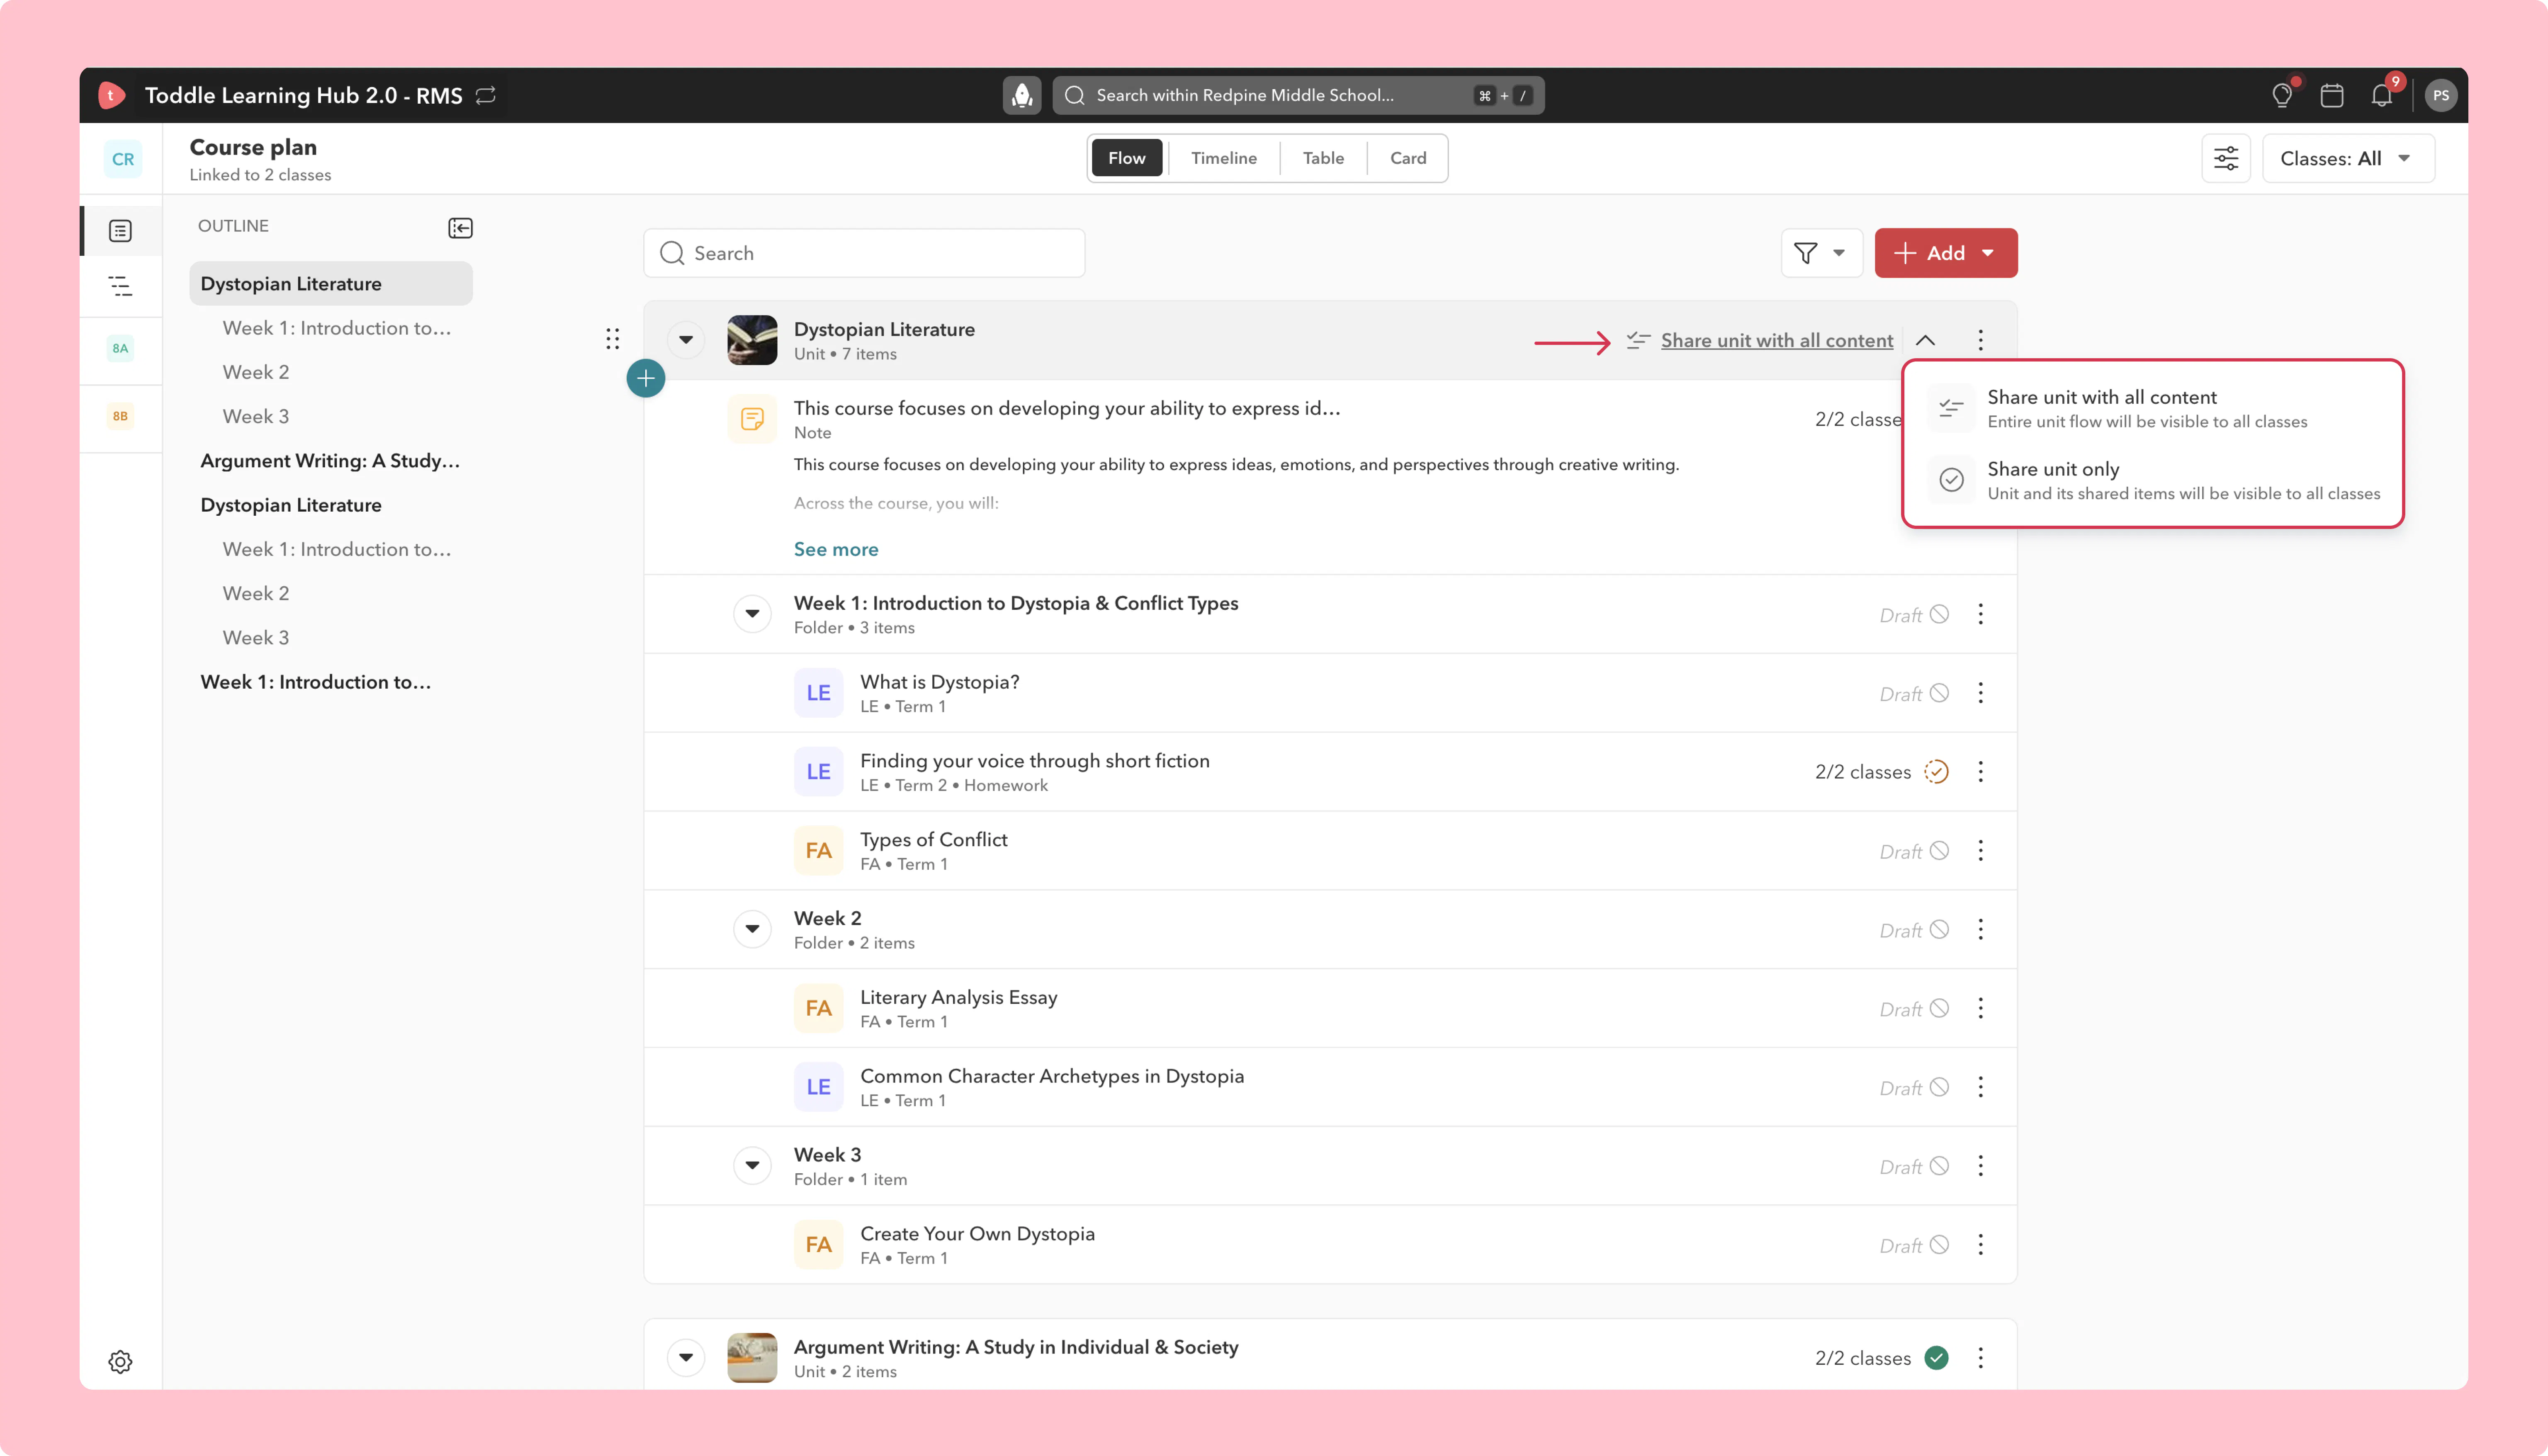Collapse the Argument Writing unit
The height and width of the screenshot is (1456, 2548).
click(x=686, y=1358)
